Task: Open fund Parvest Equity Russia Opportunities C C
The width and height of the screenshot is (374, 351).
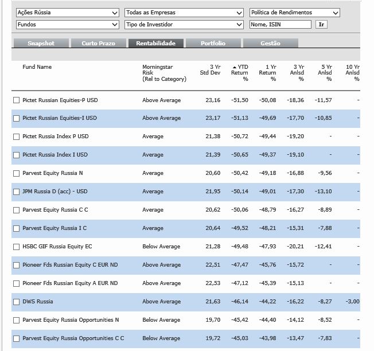Action: [73, 338]
